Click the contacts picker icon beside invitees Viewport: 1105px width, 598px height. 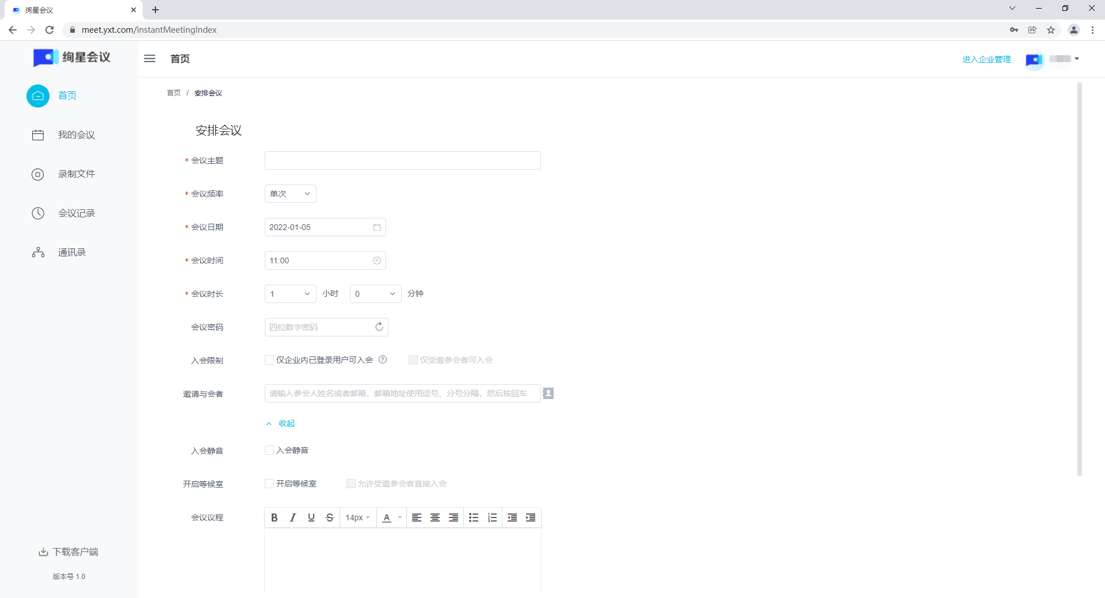548,393
